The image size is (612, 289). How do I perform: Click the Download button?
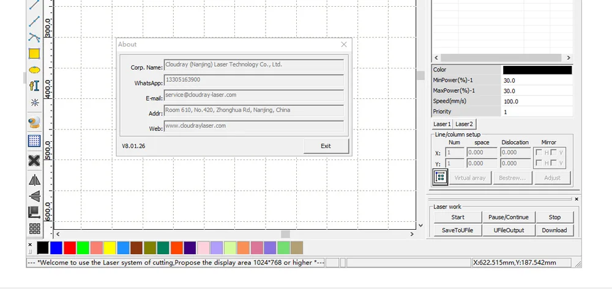pyautogui.click(x=554, y=230)
